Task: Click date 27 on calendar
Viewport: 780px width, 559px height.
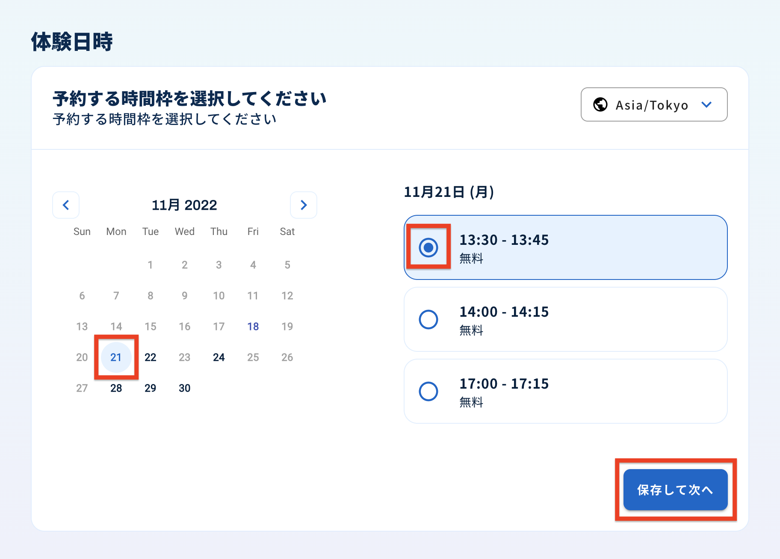Action: [82, 388]
